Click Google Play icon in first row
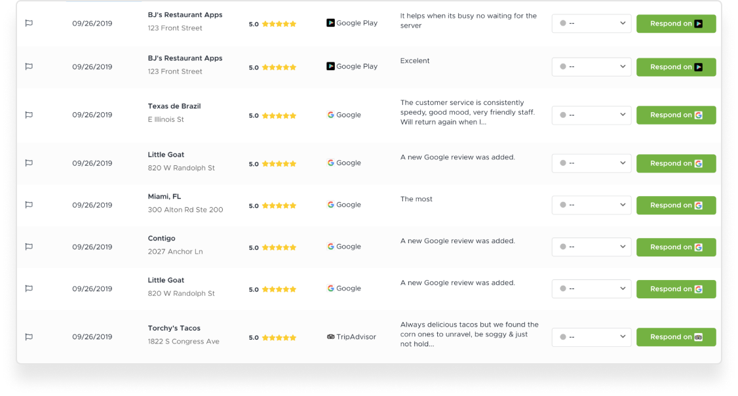Image resolution: width=738 pixels, height=396 pixels. (330, 22)
